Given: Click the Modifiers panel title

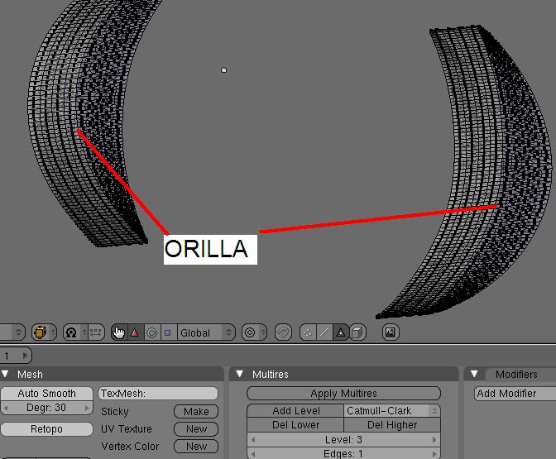Looking at the screenshot, I should point(516,375).
